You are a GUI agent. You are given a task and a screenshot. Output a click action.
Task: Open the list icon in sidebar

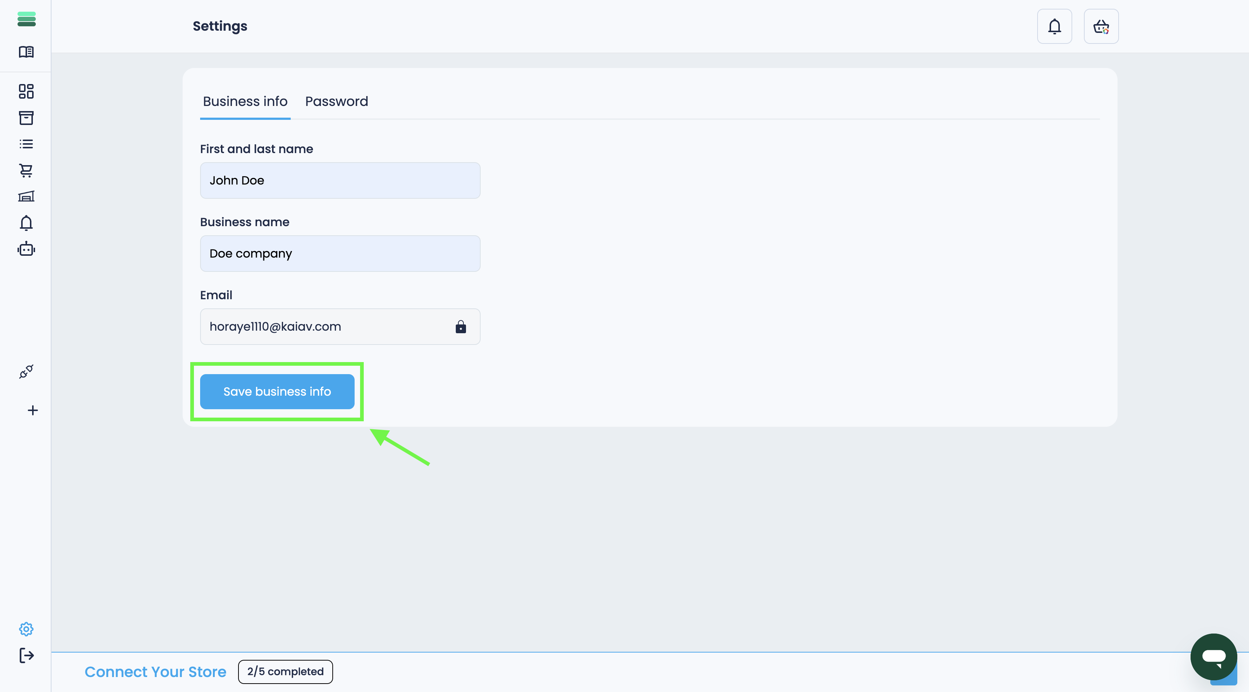[26, 144]
